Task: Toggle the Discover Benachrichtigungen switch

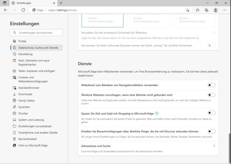Action: click(211, 131)
